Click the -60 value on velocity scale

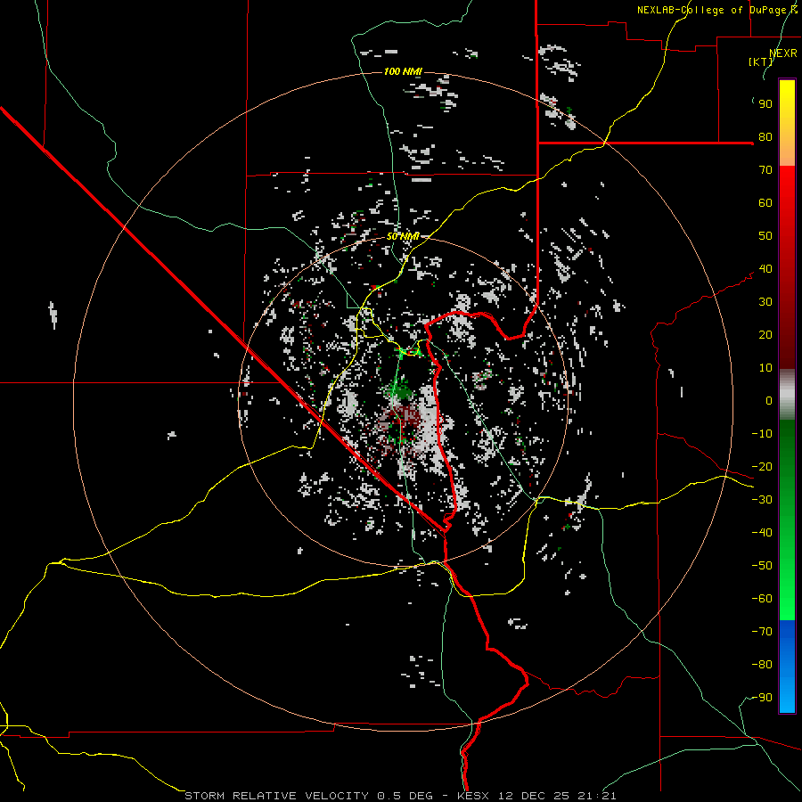click(x=762, y=599)
